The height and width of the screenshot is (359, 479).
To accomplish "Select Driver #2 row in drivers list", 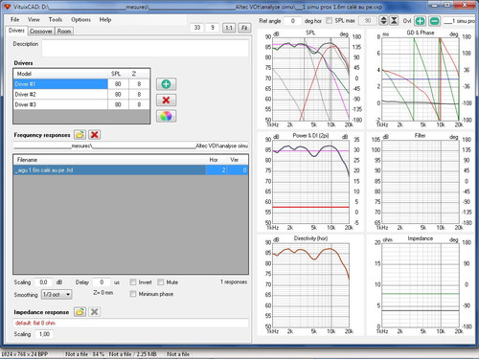I will pyautogui.click(x=81, y=95).
